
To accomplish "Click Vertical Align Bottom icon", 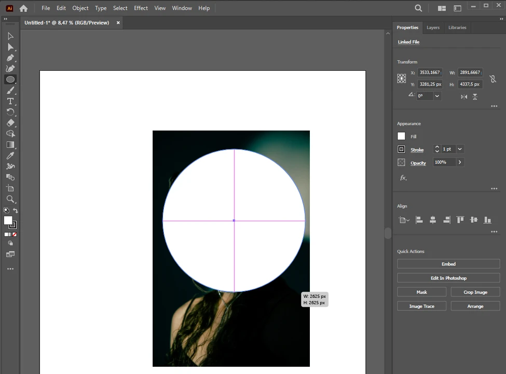I will (x=487, y=220).
